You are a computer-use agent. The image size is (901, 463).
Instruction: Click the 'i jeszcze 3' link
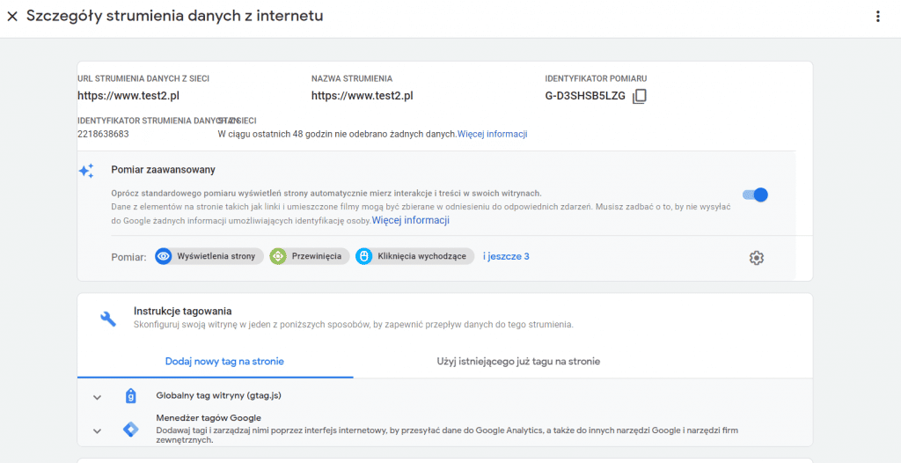[506, 256]
